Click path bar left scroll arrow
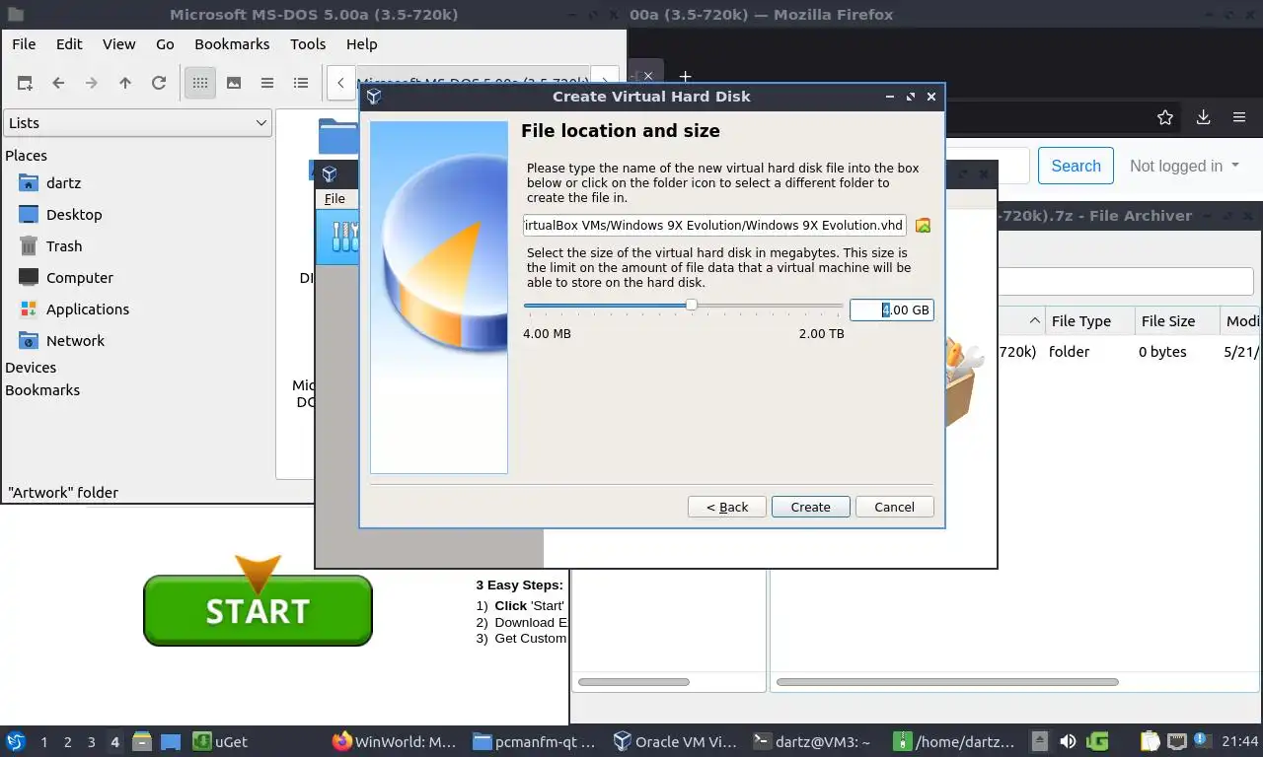Viewport: 1263px width, 757px height. click(340, 84)
